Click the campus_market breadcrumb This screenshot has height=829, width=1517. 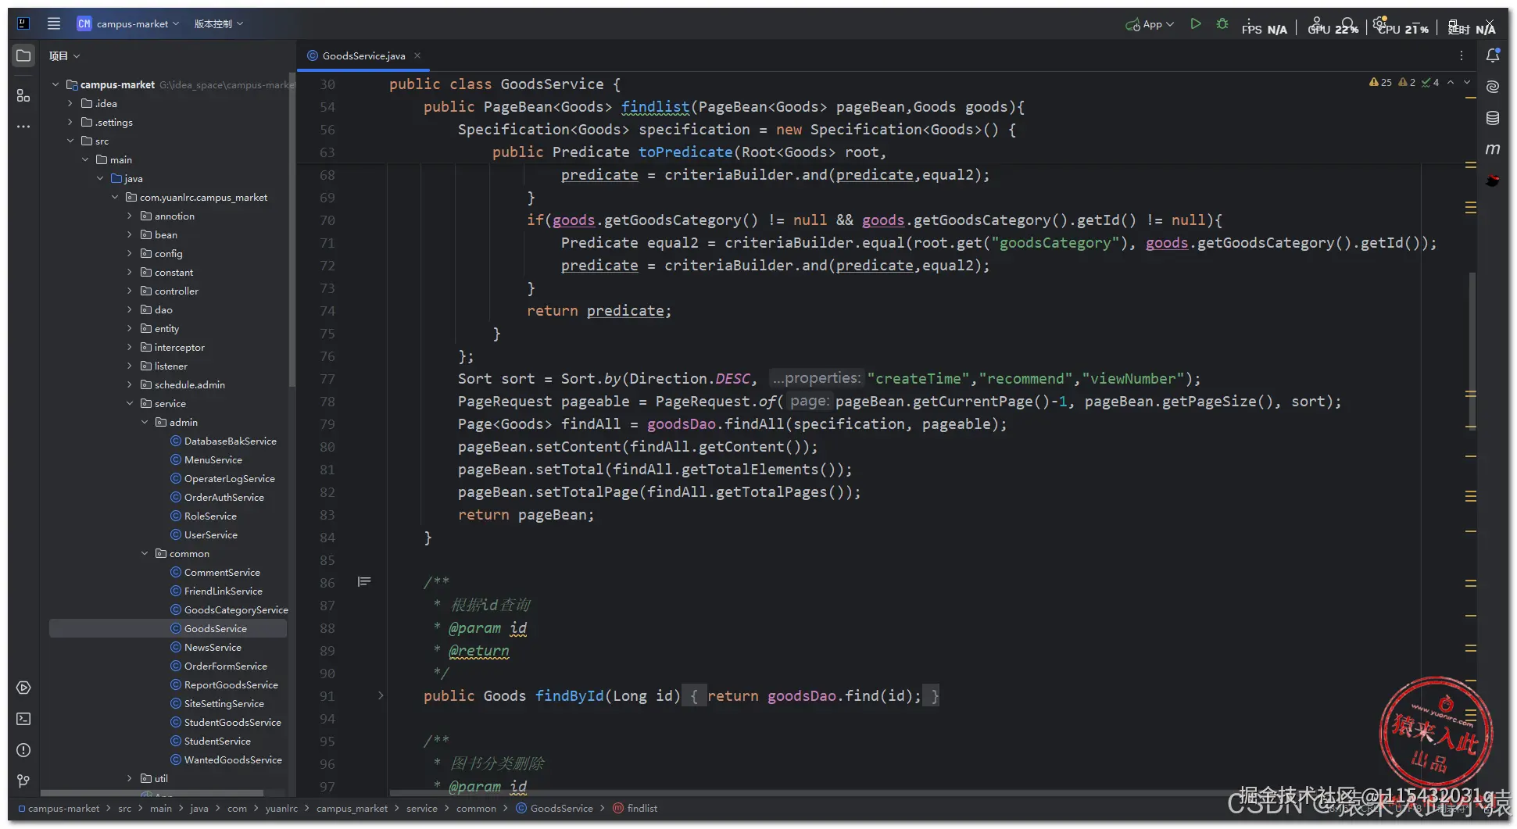point(352,808)
